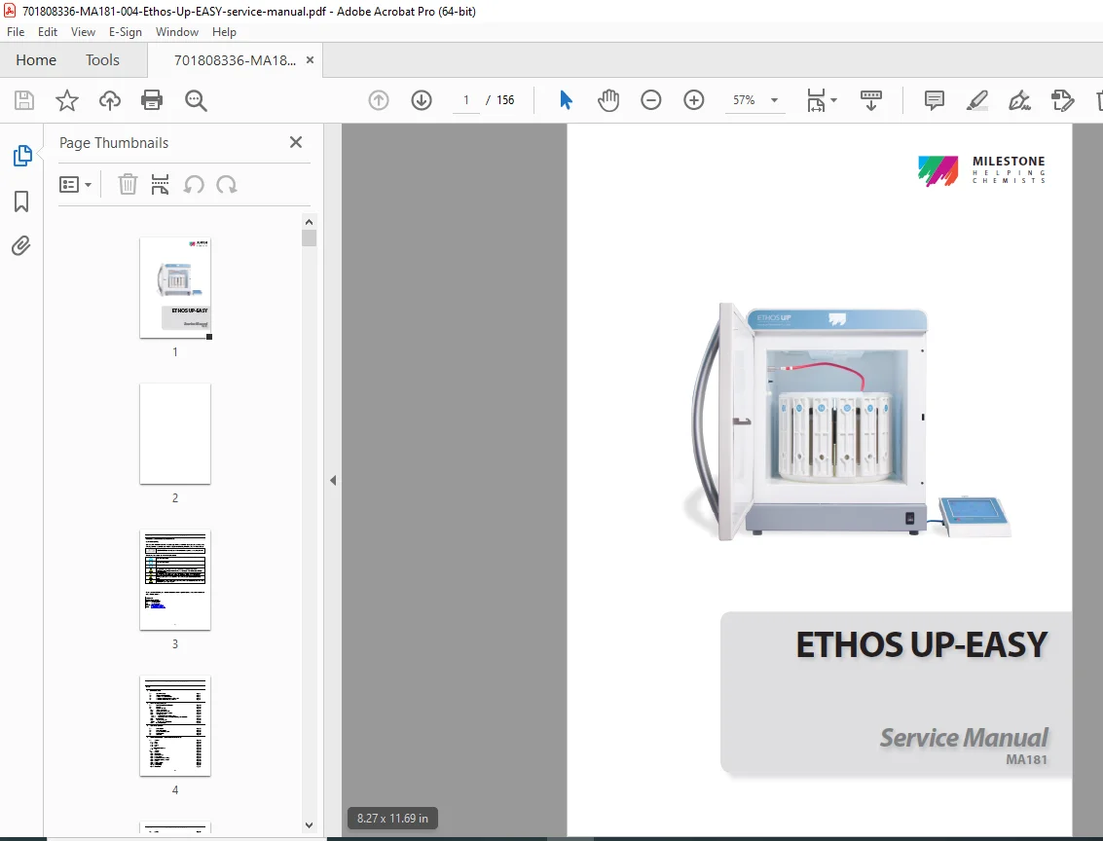Image resolution: width=1103 pixels, height=841 pixels.
Task: Open thumbnail options dropdown menu
Action: coord(75,185)
